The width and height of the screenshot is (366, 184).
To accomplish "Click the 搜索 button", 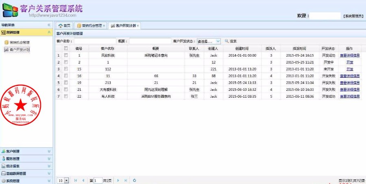I will click(x=231, y=41).
